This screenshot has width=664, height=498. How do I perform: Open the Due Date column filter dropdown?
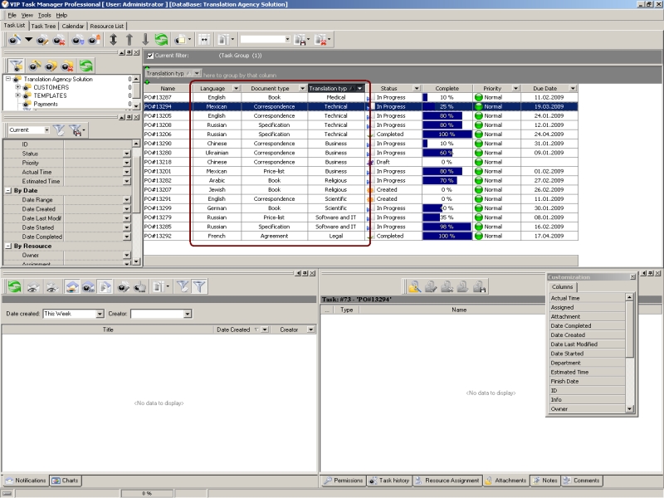[573, 89]
